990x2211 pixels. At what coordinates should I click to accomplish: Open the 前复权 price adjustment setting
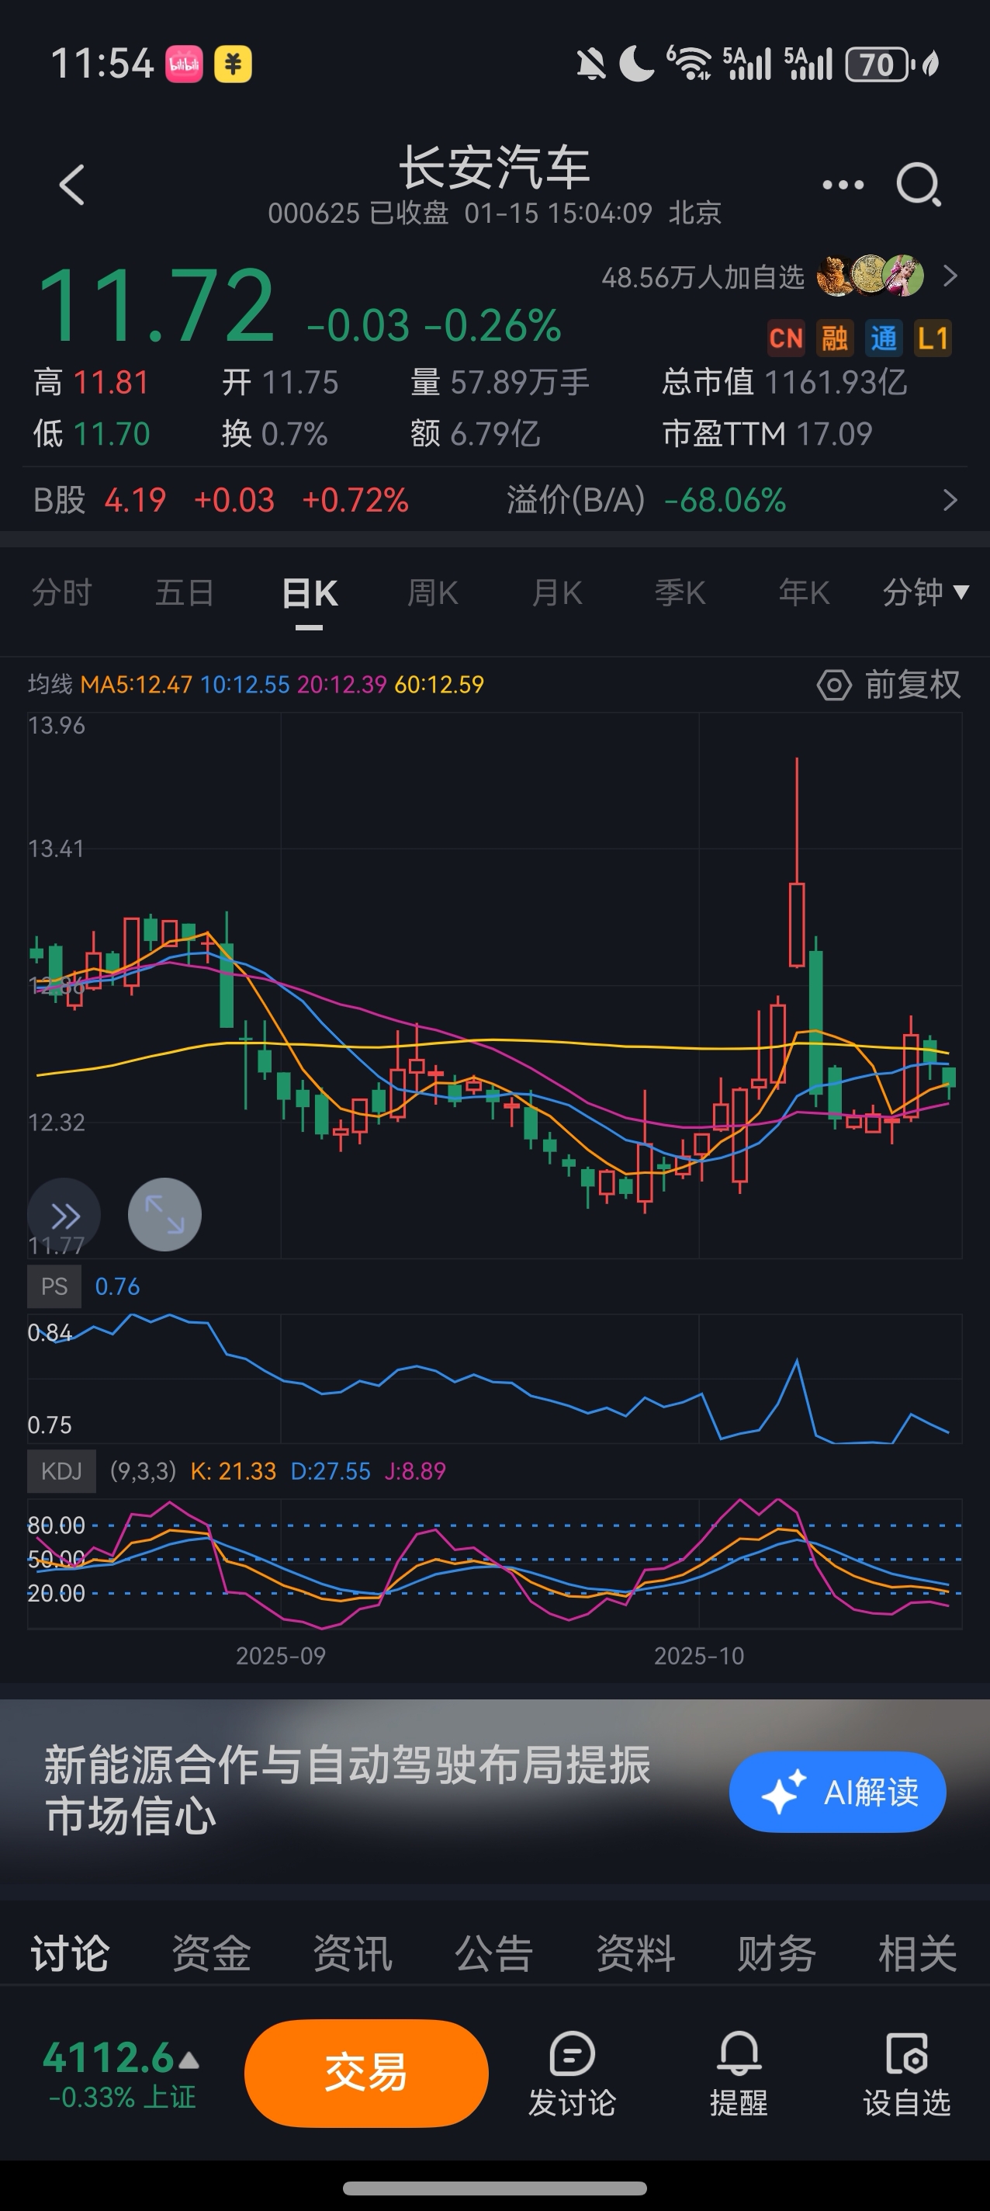coord(912,685)
